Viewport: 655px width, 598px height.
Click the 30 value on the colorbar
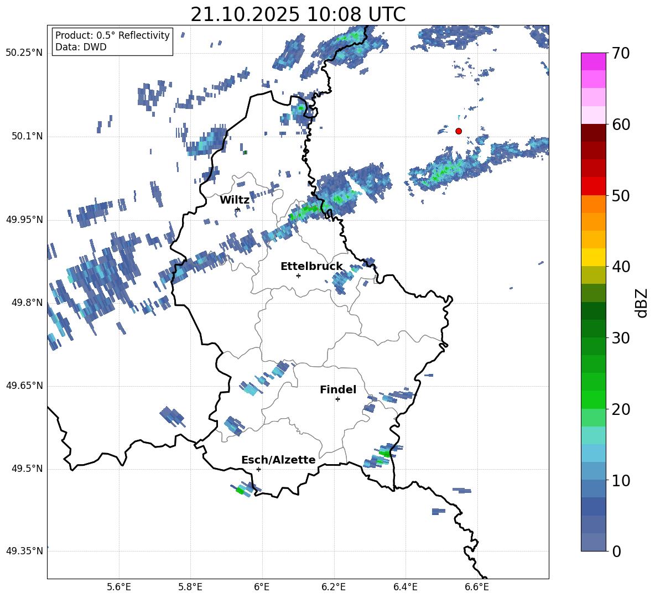[x=621, y=338]
